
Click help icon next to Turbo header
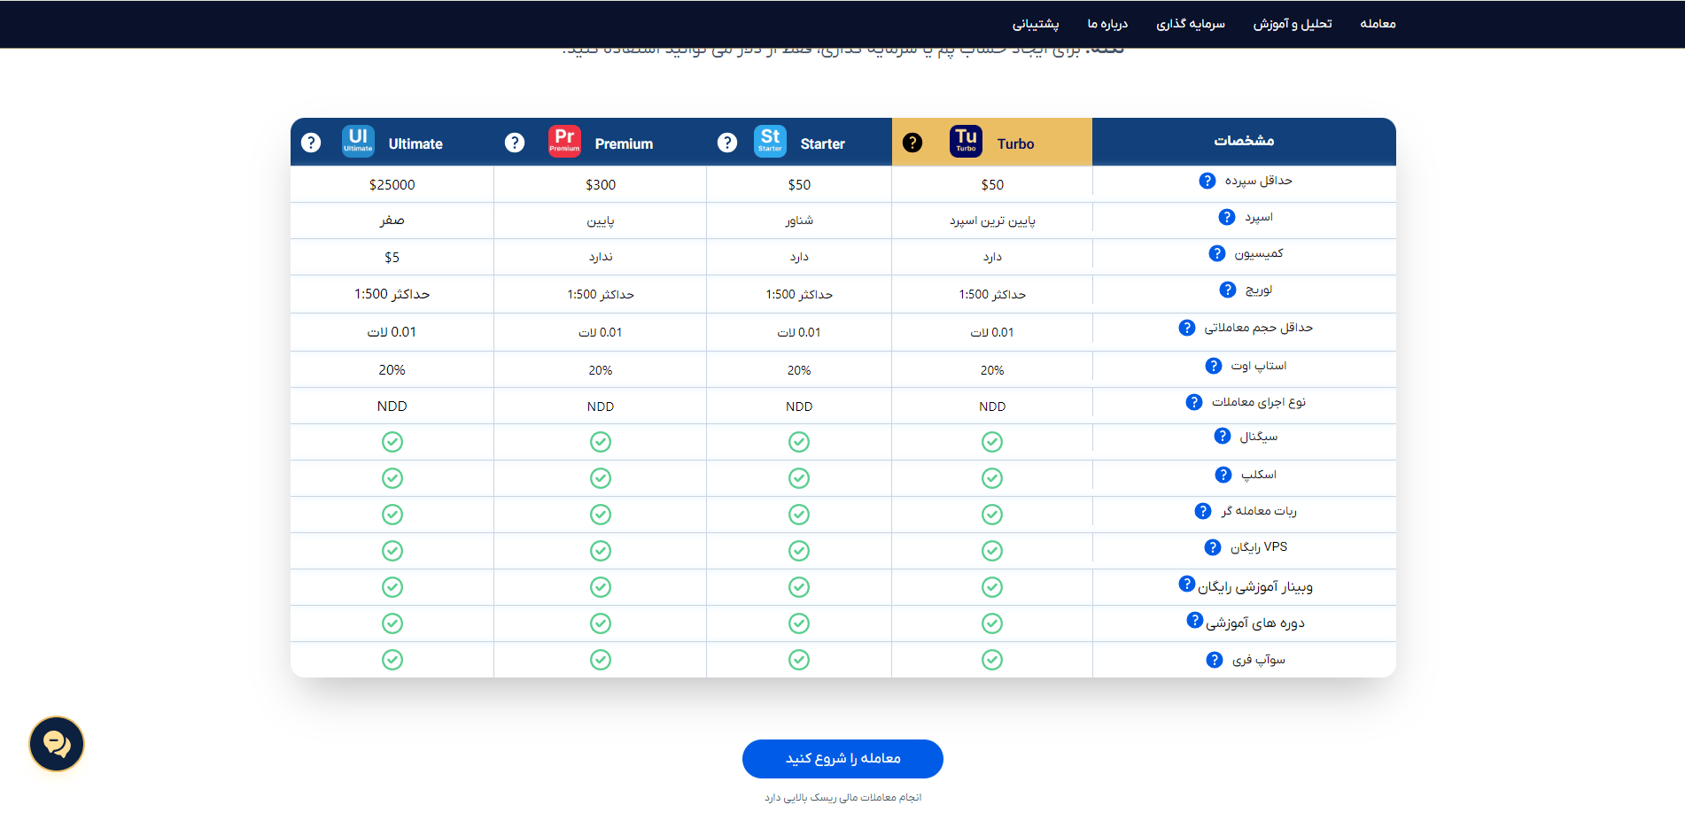(912, 143)
